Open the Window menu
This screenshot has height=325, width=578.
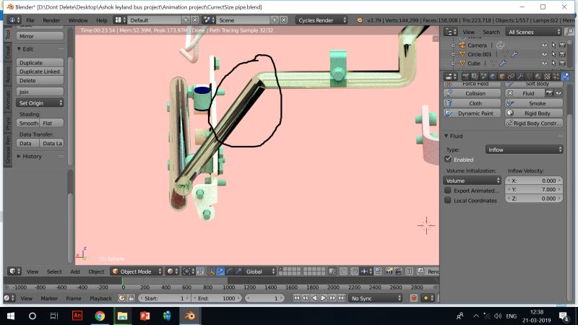click(78, 20)
